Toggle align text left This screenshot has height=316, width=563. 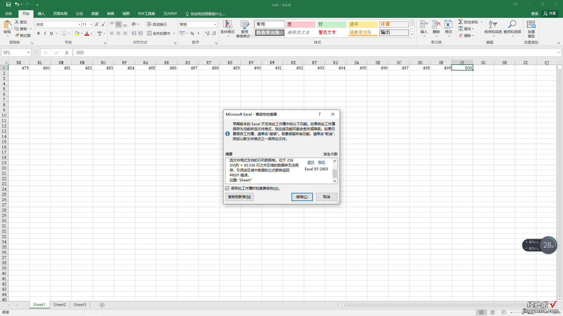coord(112,33)
